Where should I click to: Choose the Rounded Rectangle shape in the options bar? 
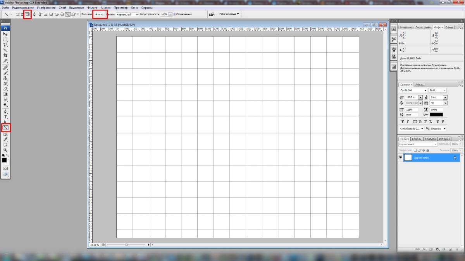(51, 15)
